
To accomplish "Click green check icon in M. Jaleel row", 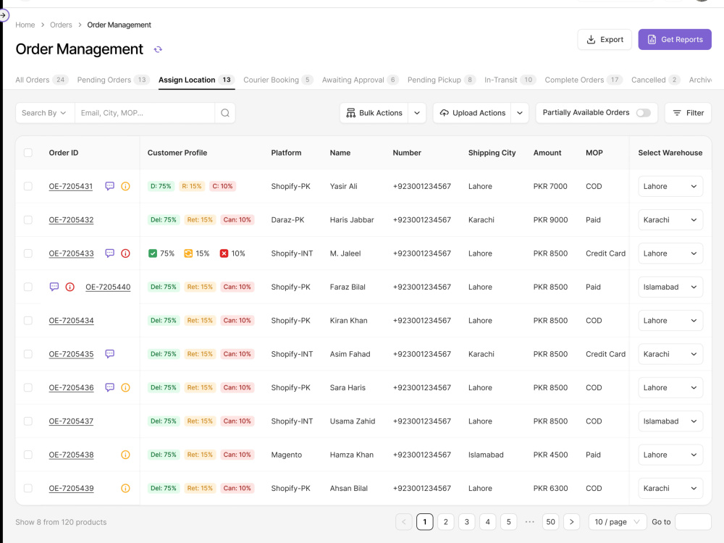I will point(152,253).
